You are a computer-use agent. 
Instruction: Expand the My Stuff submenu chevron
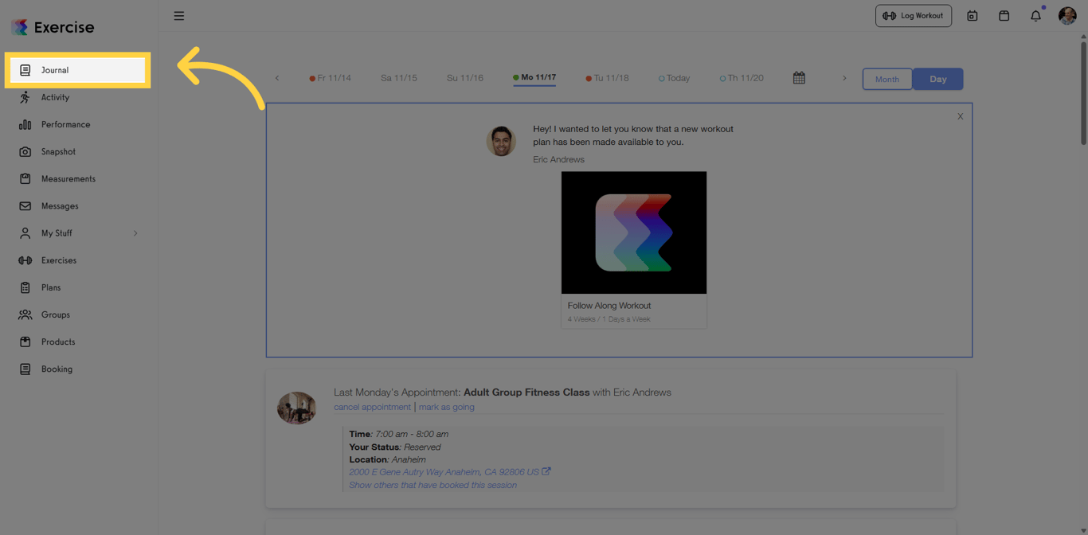tap(135, 233)
